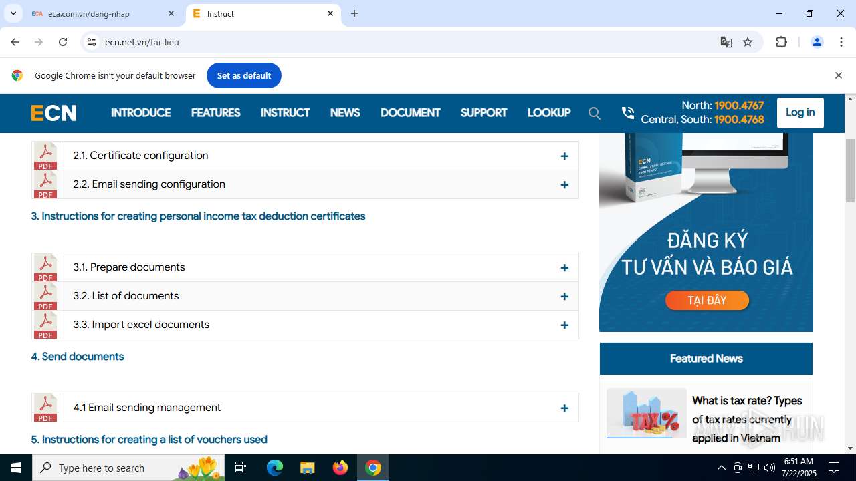Screen dimensions: 856x481
Task: Open the tax rate article thumbnail
Action: point(646,414)
